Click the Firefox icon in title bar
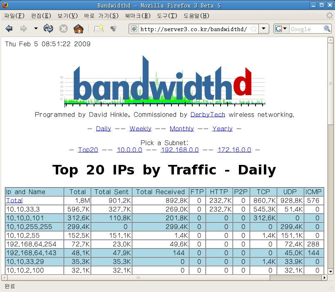Screen dimensions: 335x292 (5, 5)
